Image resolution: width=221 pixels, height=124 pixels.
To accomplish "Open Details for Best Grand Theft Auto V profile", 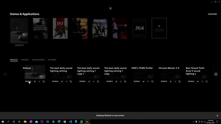I will coord(191,81).
